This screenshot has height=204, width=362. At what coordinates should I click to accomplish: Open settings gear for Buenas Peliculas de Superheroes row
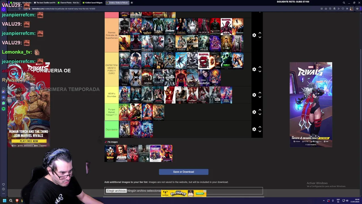point(254,35)
